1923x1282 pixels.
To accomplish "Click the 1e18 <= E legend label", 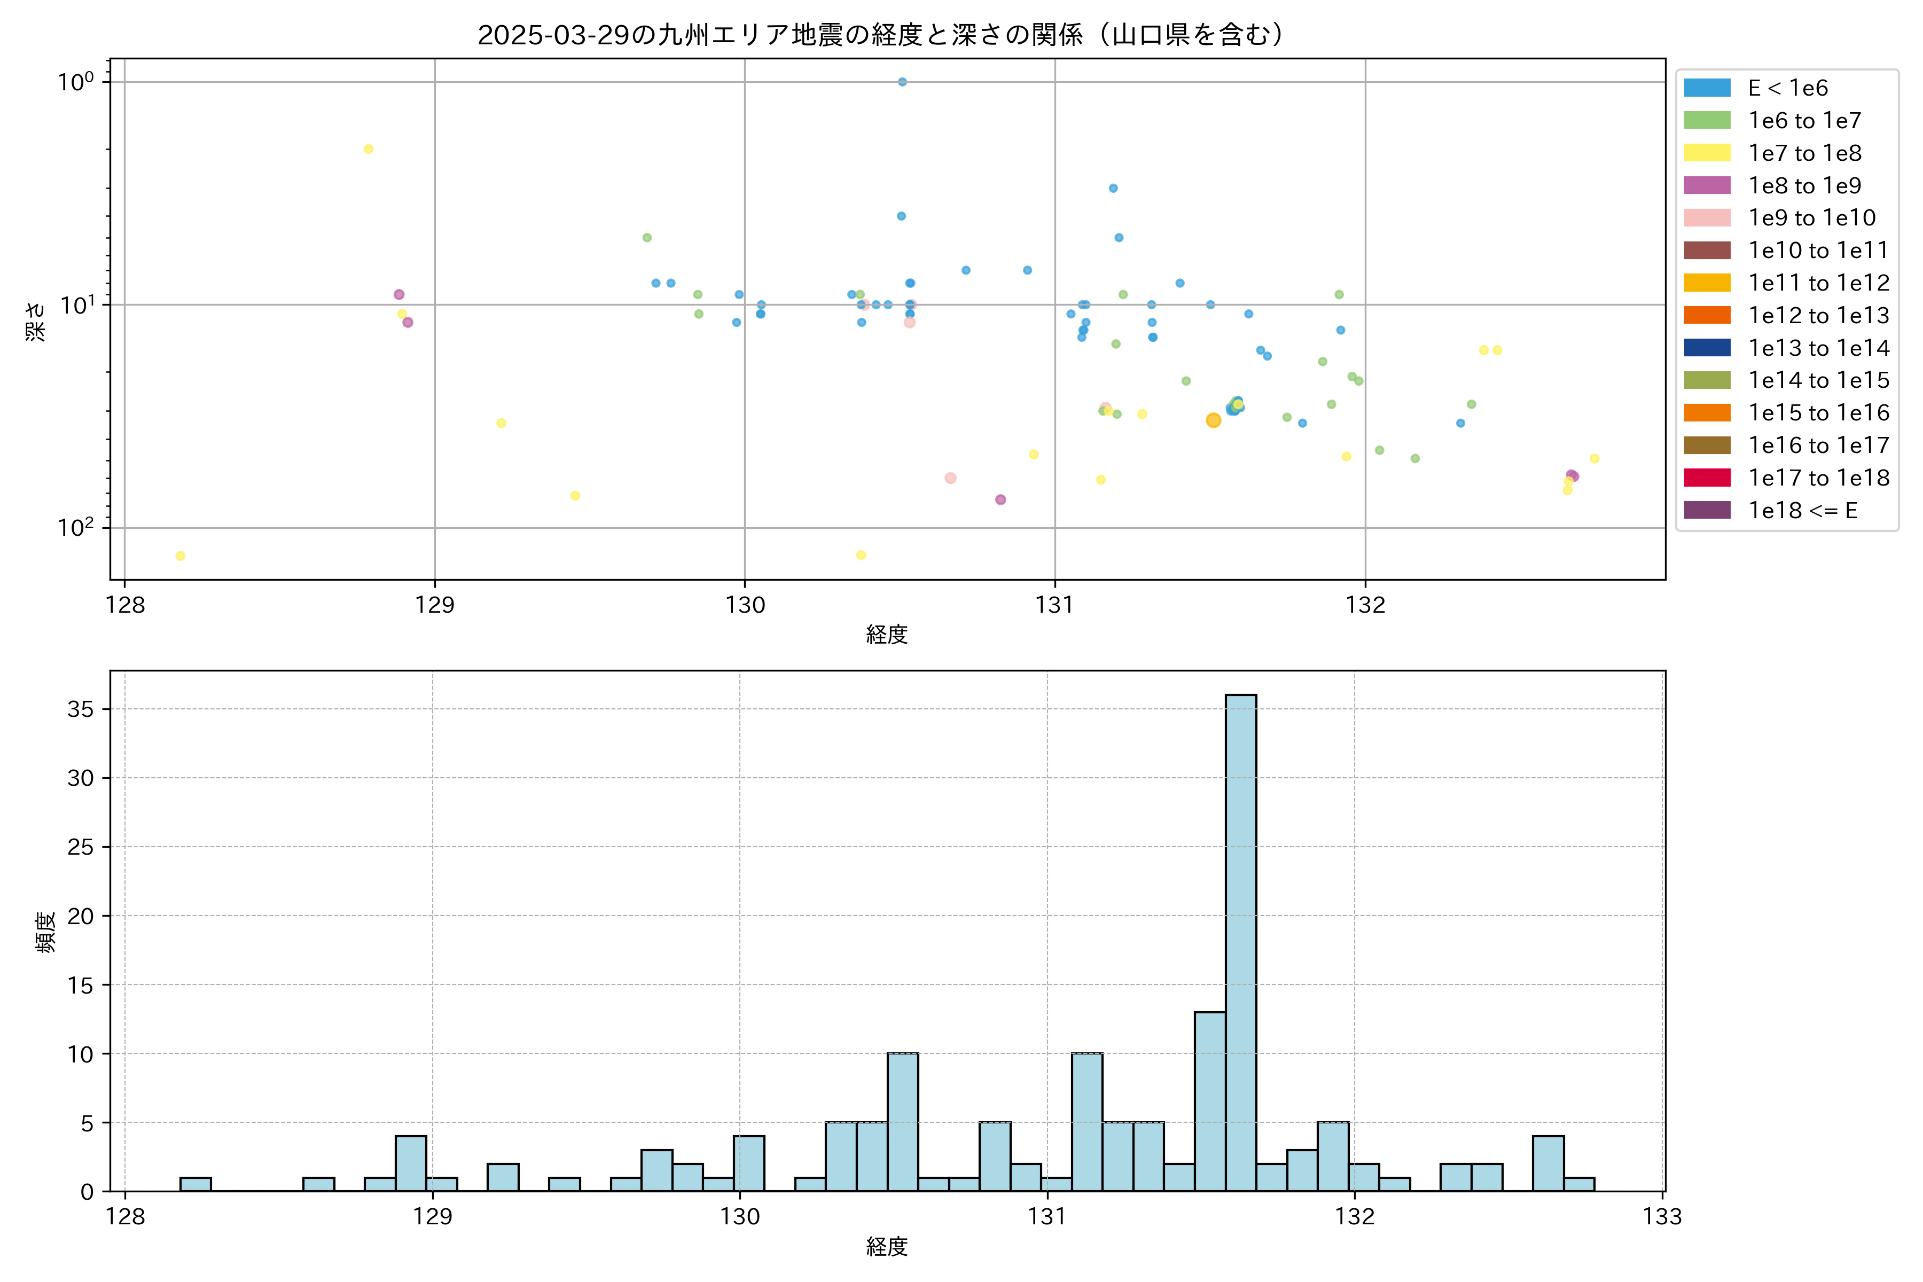I will 1803,510.
